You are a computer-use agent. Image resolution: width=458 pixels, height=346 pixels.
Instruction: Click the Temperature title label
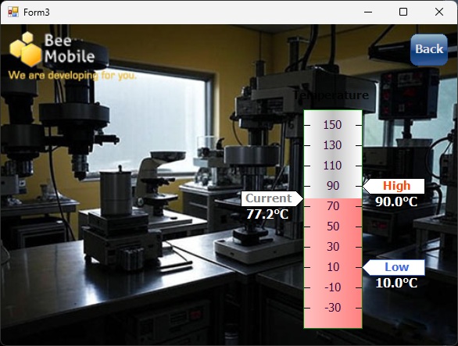(331, 95)
